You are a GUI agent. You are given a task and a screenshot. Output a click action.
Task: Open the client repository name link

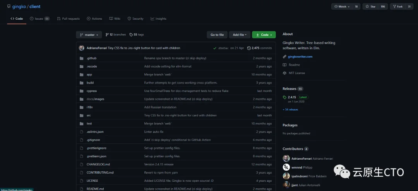(35, 7)
